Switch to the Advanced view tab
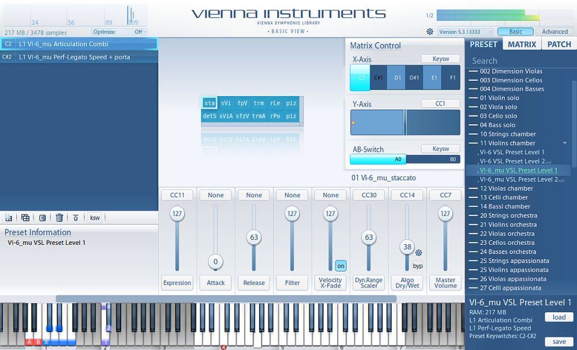 pyautogui.click(x=554, y=31)
